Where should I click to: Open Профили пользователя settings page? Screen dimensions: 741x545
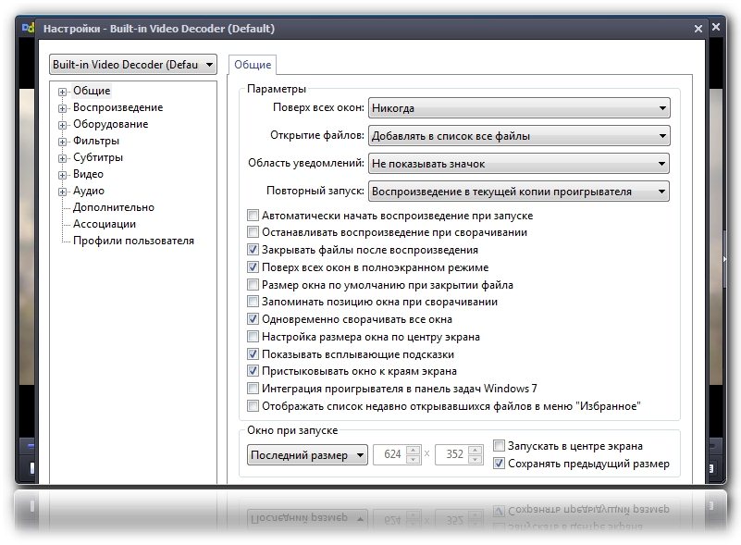[133, 241]
